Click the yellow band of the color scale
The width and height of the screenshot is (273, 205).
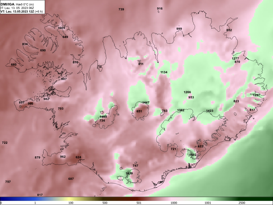point(70,199)
